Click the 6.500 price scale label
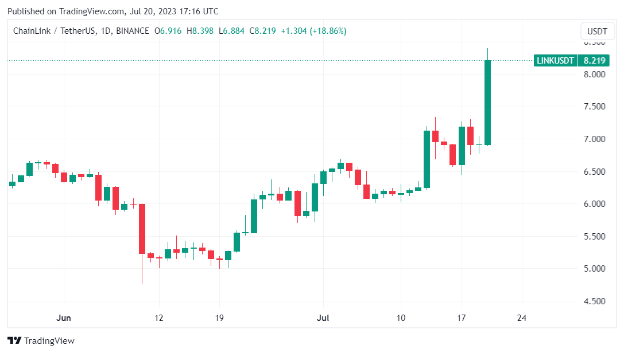 click(594, 172)
